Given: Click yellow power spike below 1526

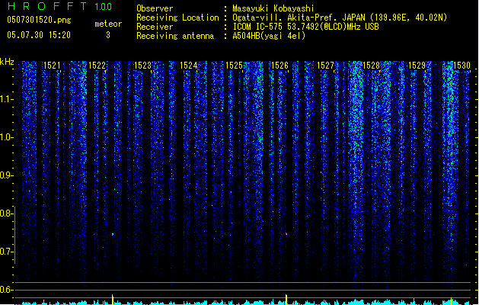Looking at the screenshot, I should click(286, 300).
